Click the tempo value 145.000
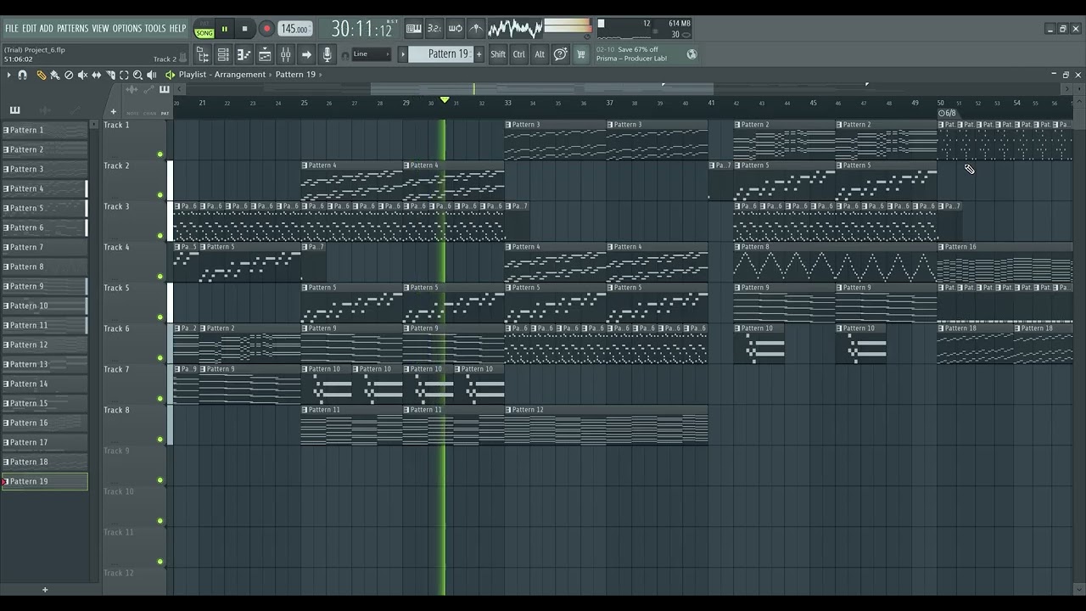The image size is (1086, 611). (294, 29)
